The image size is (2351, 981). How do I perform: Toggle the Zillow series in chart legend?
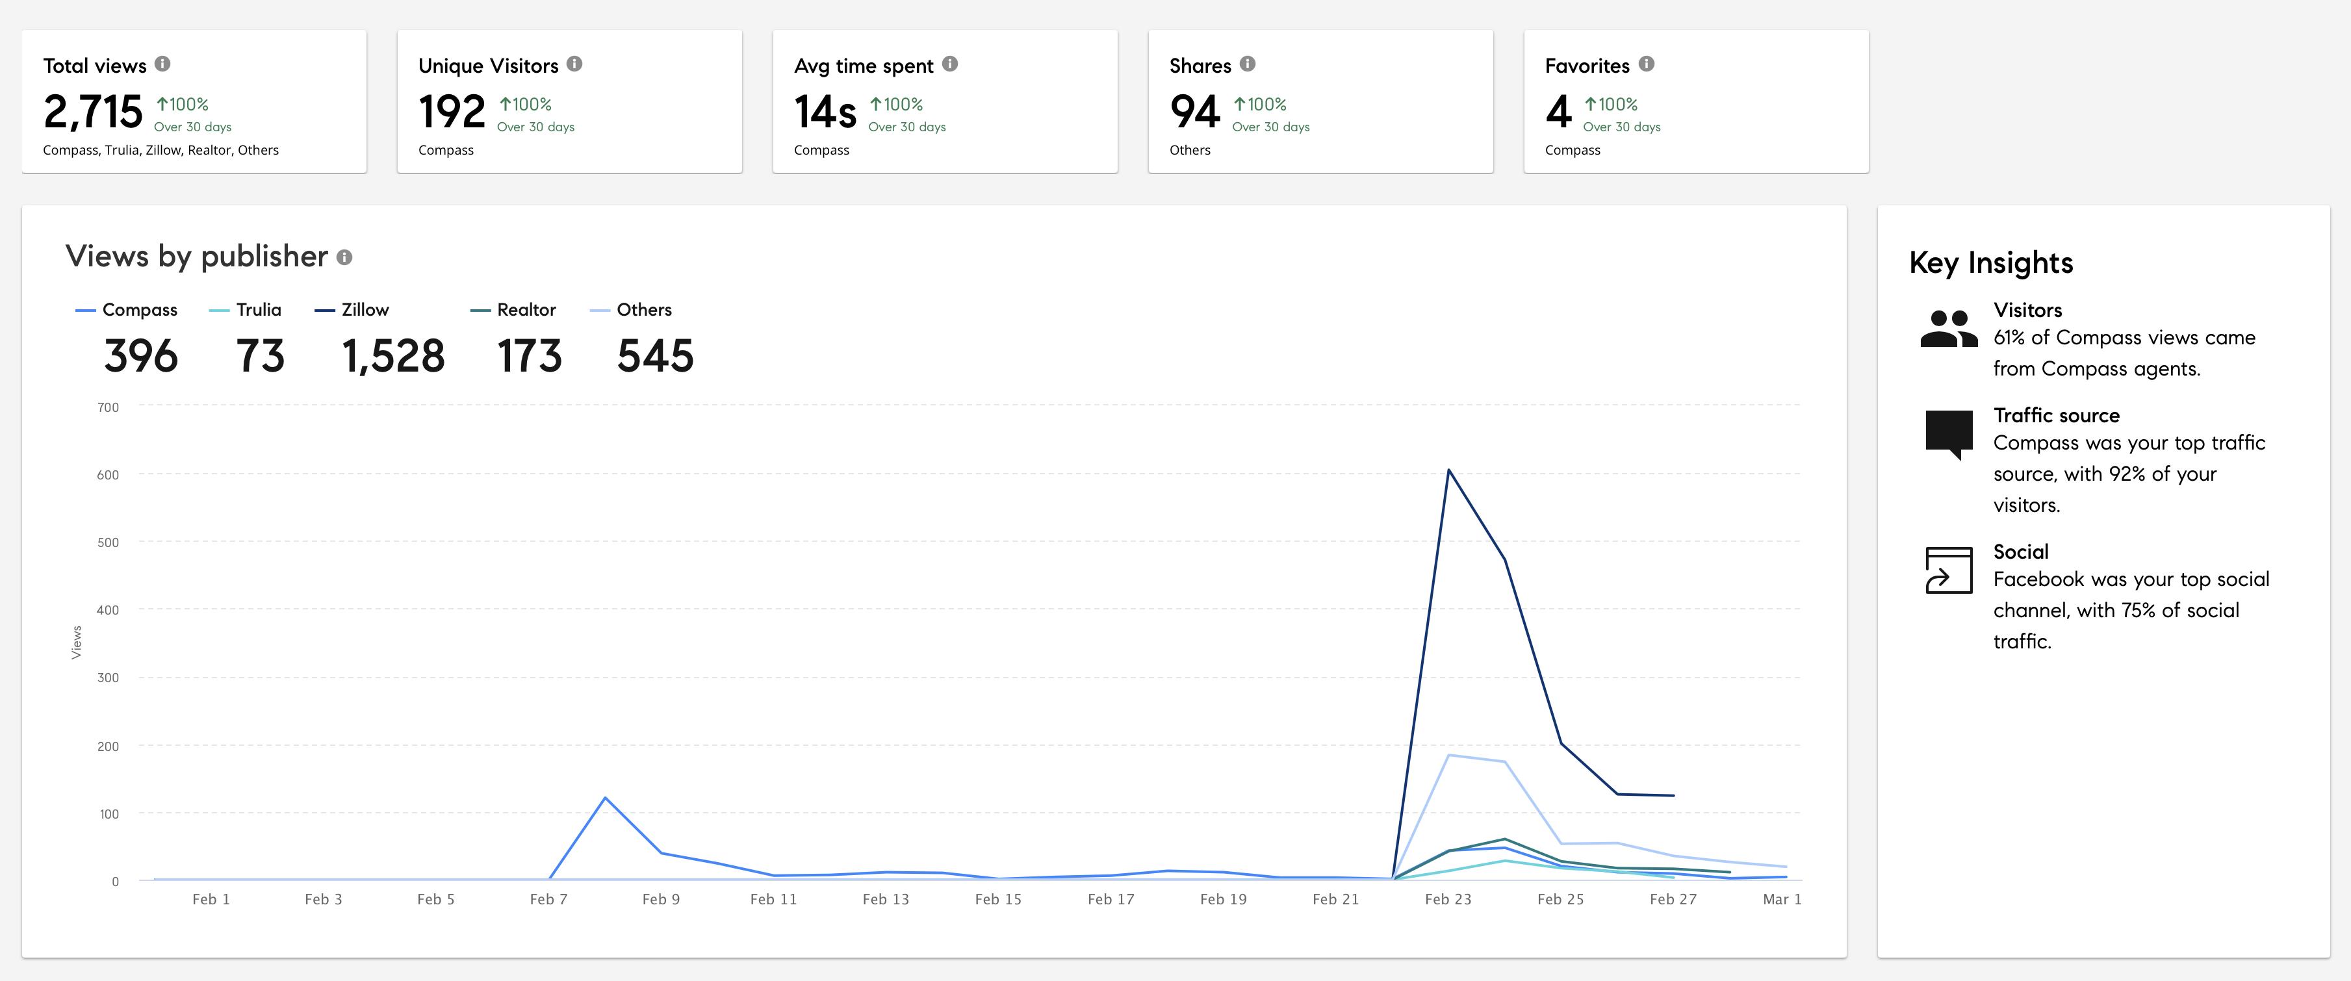point(364,311)
